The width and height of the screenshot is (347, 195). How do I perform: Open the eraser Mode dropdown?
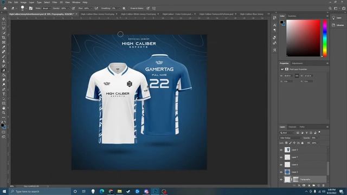pyautogui.click(x=47, y=8)
